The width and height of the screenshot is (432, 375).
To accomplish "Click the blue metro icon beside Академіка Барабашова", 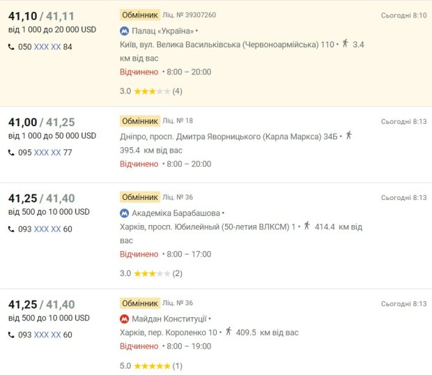I will pyautogui.click(x=125, y=213).
